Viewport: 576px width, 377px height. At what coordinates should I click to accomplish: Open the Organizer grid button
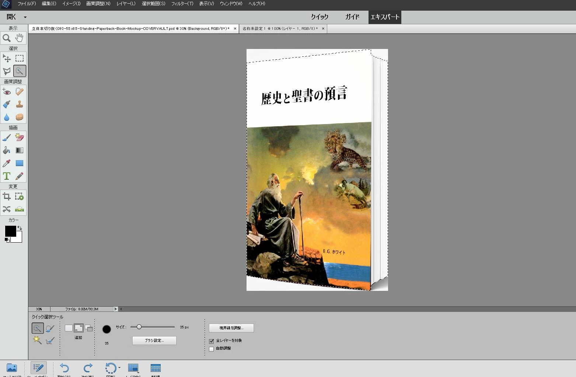156,368
